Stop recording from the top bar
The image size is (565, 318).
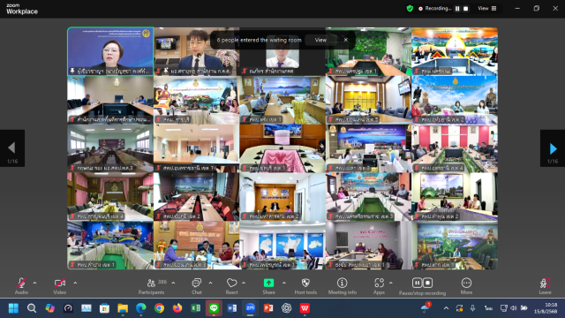point(465,8)
